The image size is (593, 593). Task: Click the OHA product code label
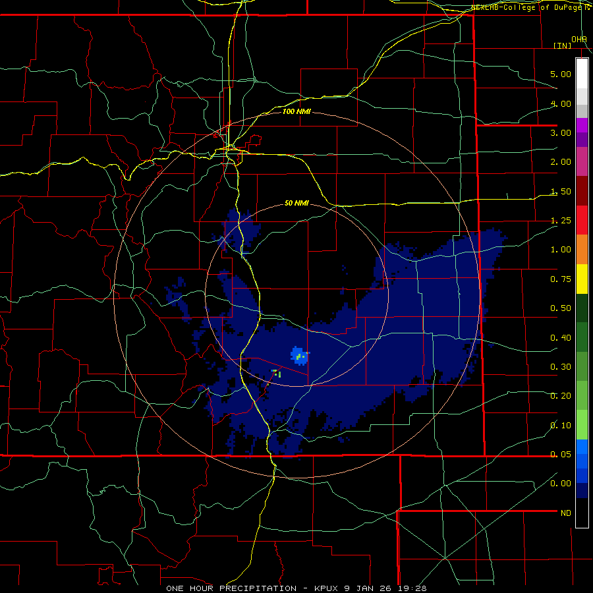pos(579,40)
